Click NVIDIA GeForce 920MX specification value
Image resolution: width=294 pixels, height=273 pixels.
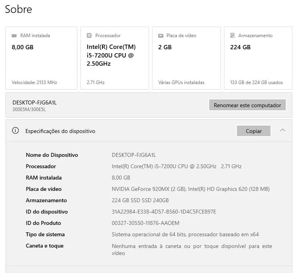tap(191, 189)
